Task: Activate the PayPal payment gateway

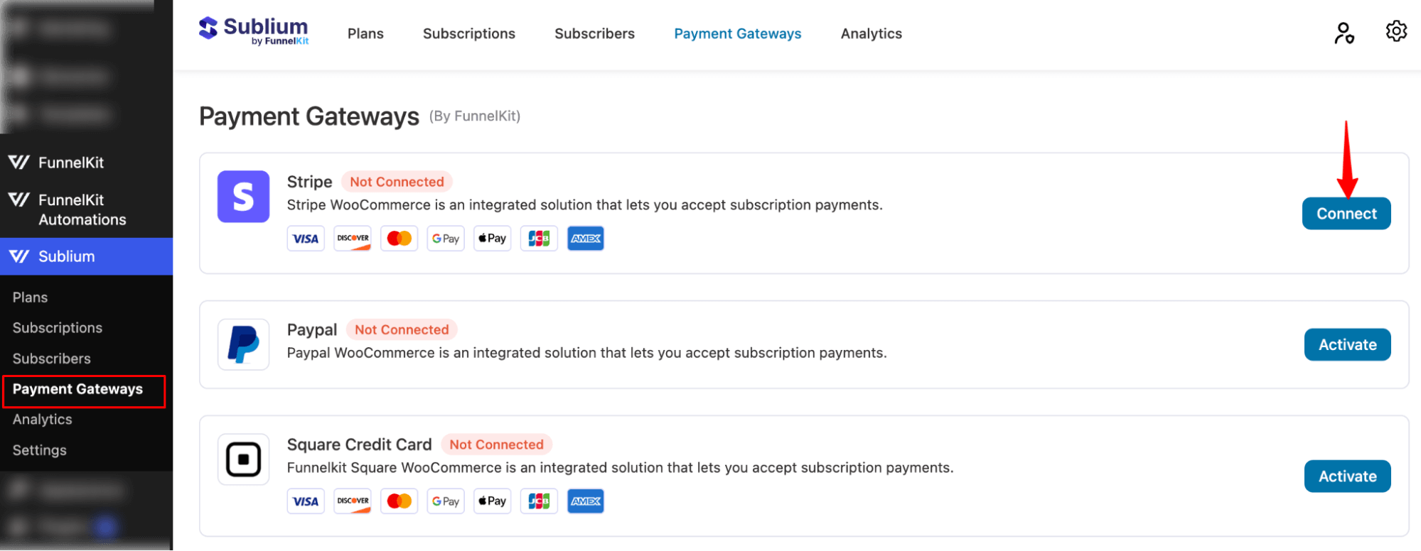Action: [1347, 344]
